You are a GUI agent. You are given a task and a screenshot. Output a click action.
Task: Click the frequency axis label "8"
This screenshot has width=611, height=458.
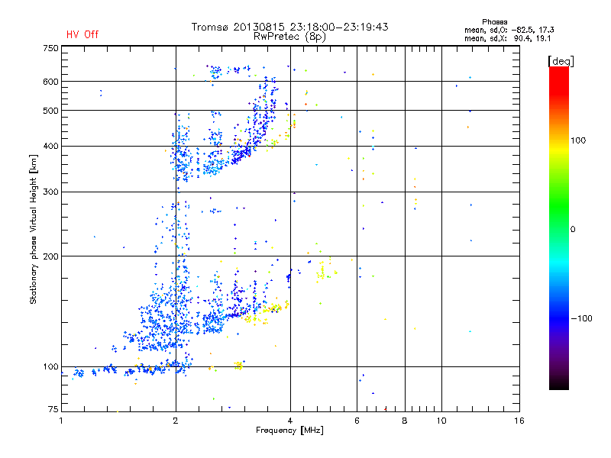405,421
